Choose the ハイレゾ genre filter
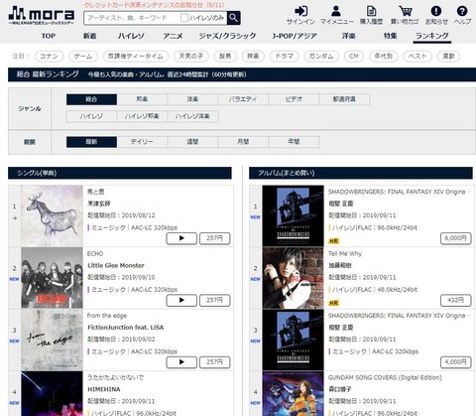This screenshot has width=476, height=416. point(91,116)
